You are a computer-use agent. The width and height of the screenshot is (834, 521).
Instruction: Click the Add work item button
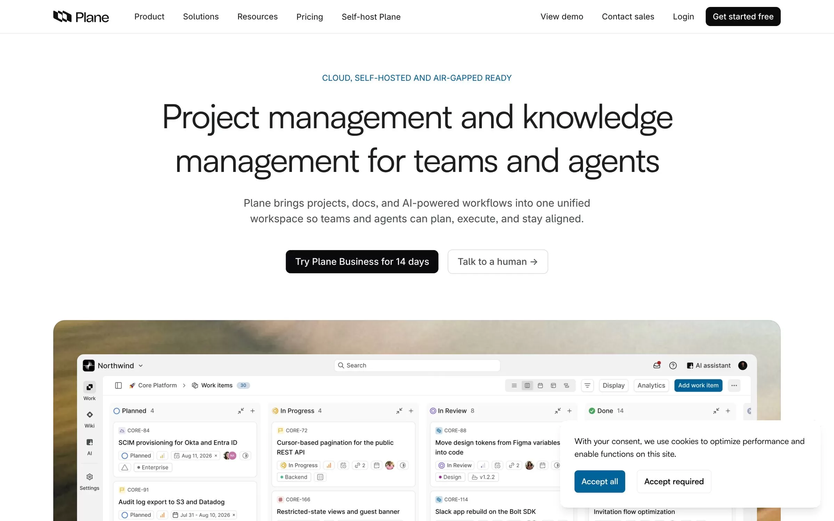[698, 386]
